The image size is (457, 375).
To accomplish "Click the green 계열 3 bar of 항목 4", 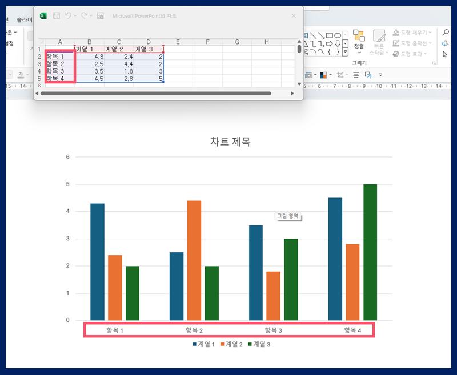I will (x=370, y=252).
